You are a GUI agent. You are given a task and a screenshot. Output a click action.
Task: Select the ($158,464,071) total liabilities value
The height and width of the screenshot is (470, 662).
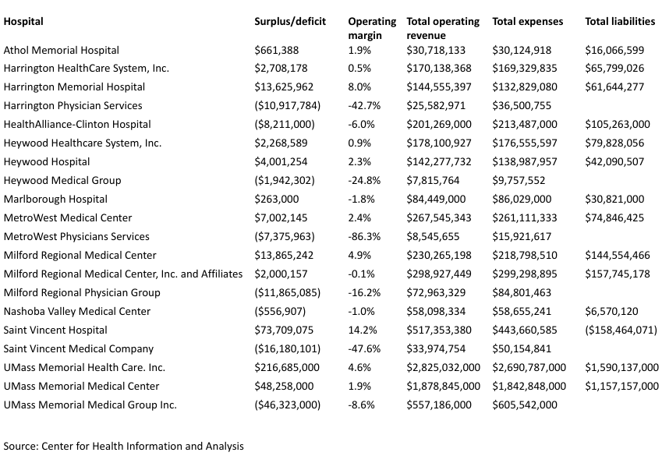click(x=621, y=330)
